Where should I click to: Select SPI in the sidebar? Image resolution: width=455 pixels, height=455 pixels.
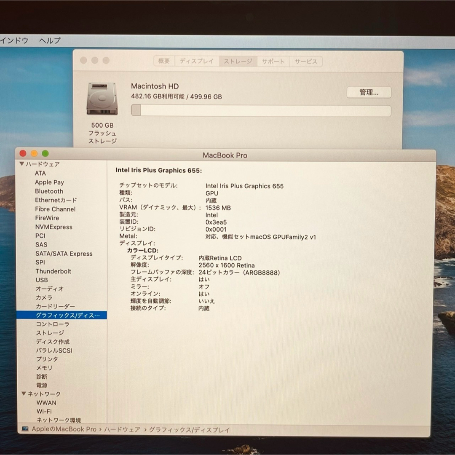[40, 262]
